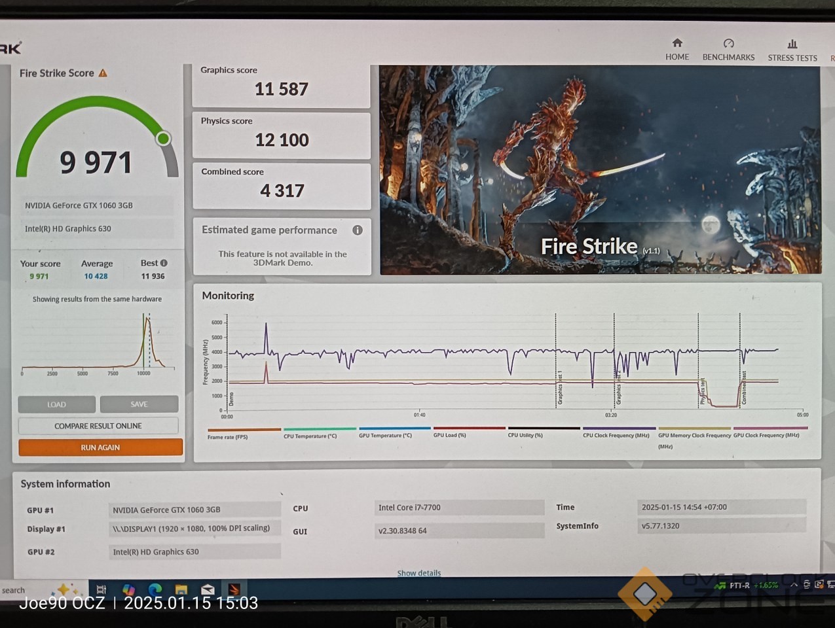Click the Graphics test 1 marker in the chart
This screenshot has height=628, width=835.
(559, 387)
